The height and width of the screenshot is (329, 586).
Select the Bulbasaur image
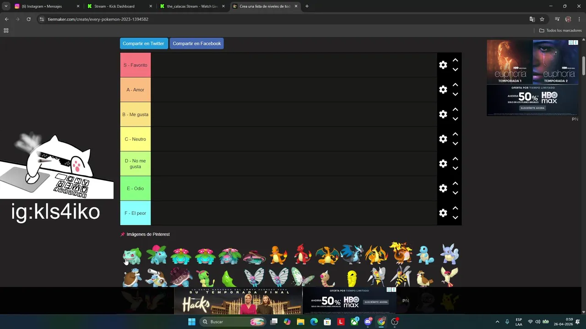pyautogui.click(x=132, y=255)
